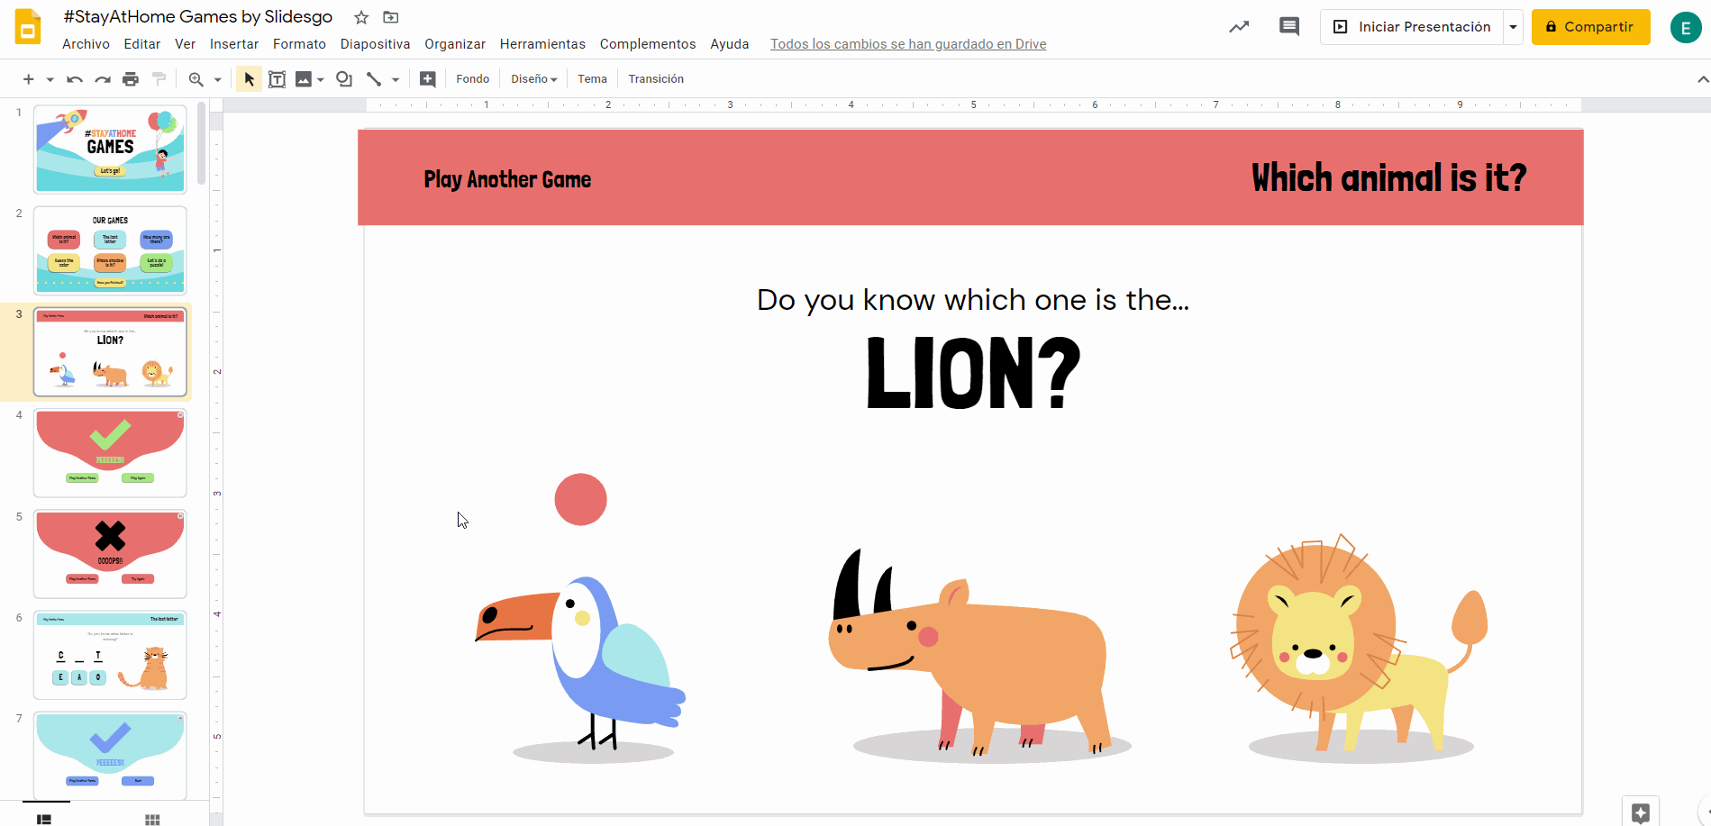The image size is (1711, 826).
Task: Select the shapes tool icon
Action: point(344,79)
